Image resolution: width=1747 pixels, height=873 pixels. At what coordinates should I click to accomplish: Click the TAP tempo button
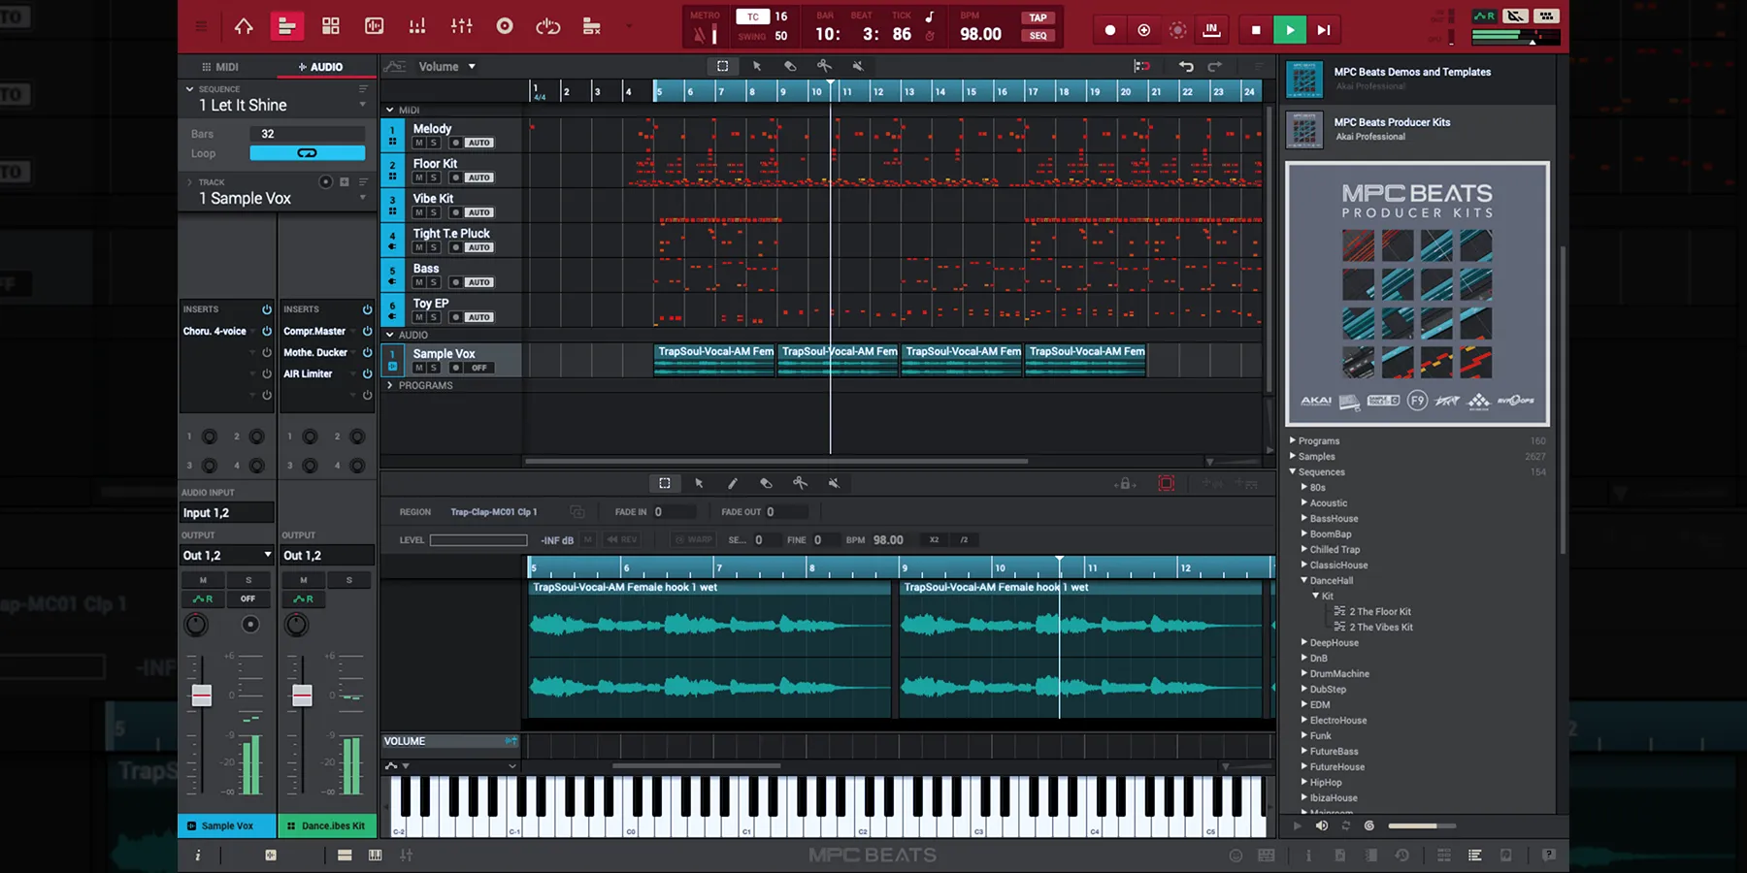(1037, 16)
